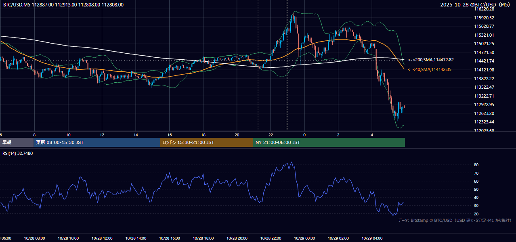The height and width of the screenshot is (242, 516).
Task: Click price axis value 115321.01
Action: (484, 35)
